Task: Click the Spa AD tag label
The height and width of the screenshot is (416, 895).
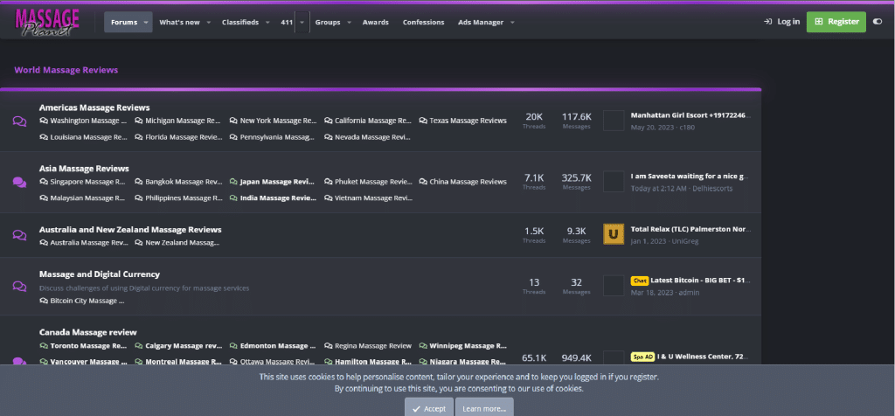Action: pos(642,357)
